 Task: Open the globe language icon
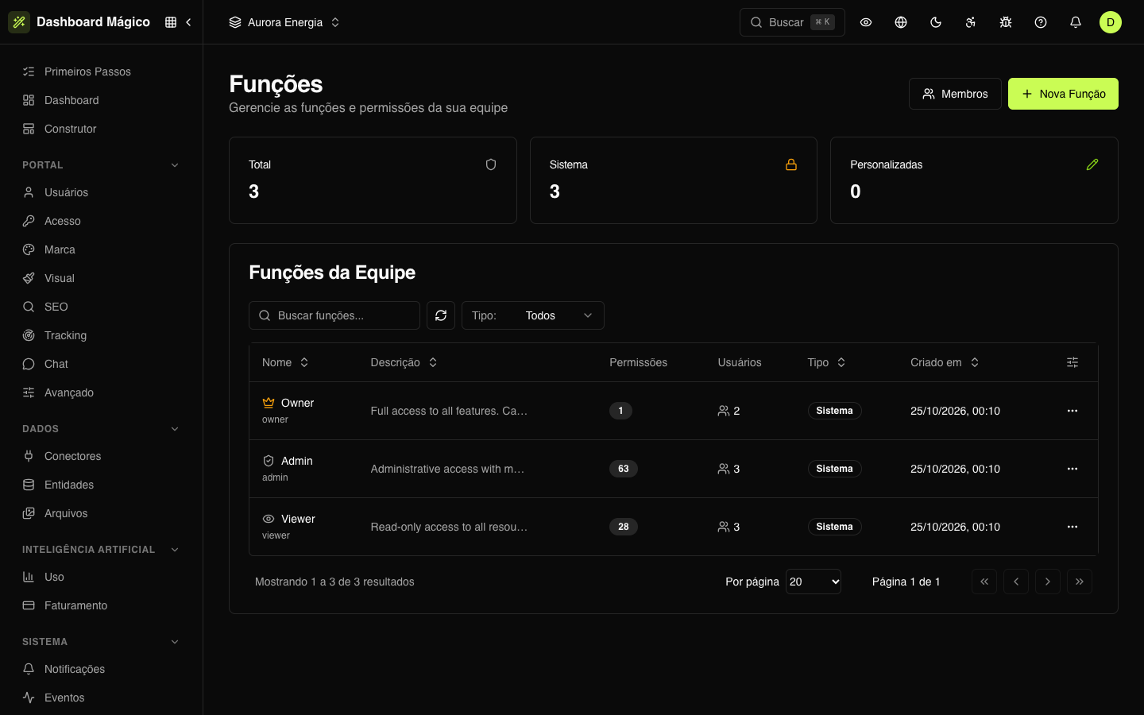coord(901,22)
